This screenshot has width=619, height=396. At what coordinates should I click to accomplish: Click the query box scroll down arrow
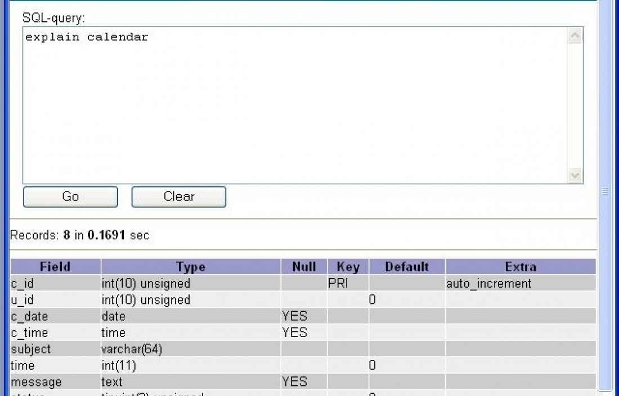click(575, 175)
